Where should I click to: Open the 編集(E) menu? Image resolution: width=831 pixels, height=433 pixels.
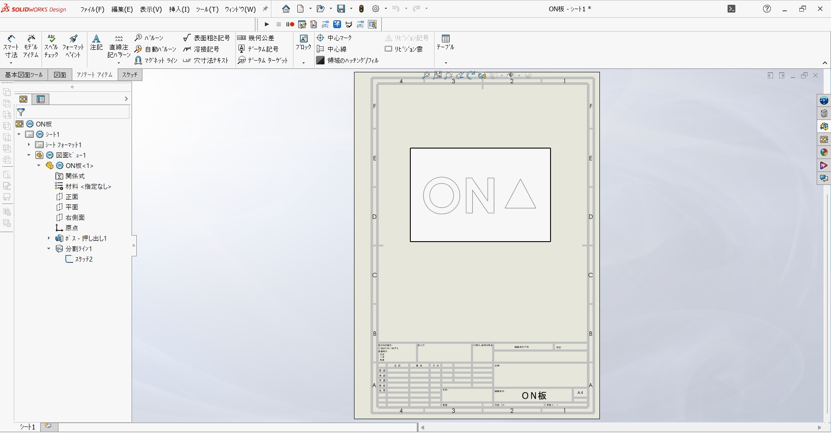coord(122,9)
